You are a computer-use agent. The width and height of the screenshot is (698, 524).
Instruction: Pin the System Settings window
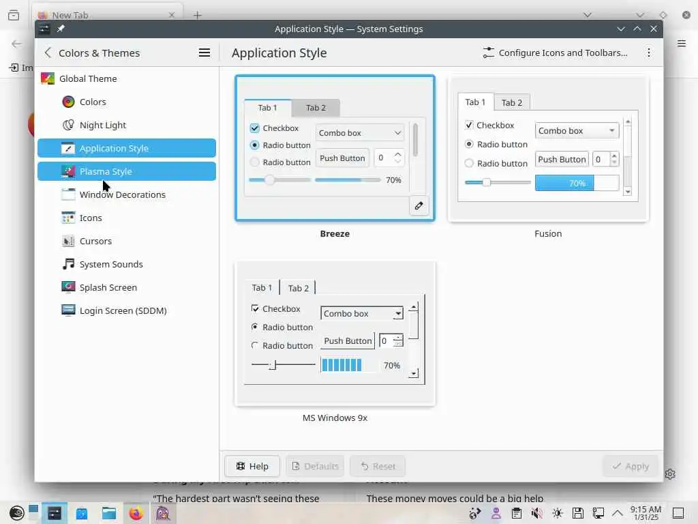pos(61,29)
